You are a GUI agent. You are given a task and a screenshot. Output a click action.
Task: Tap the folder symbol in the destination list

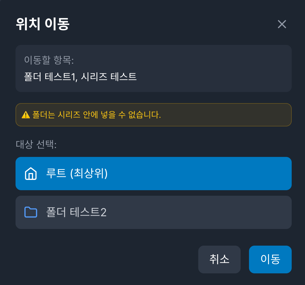(30, 212)
